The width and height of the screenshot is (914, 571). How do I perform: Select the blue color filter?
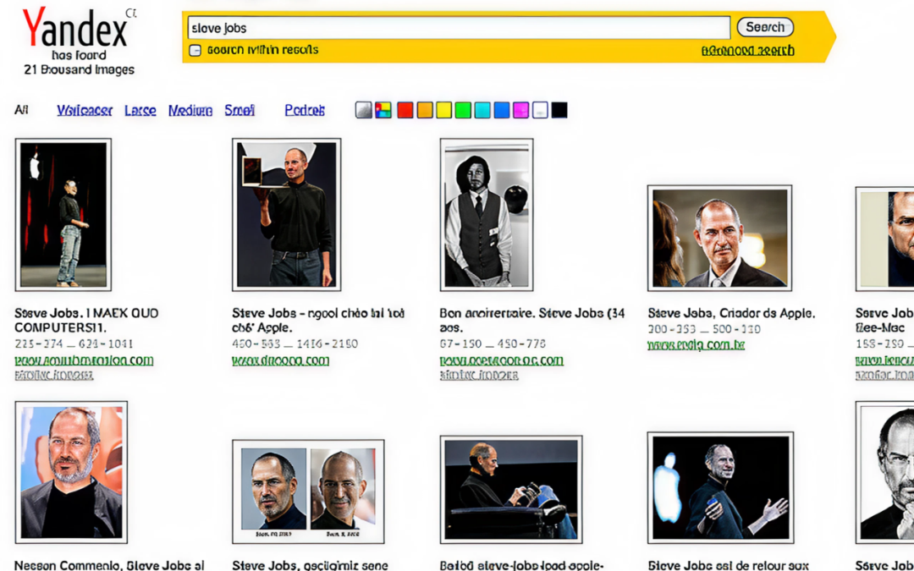coord(501,110)
